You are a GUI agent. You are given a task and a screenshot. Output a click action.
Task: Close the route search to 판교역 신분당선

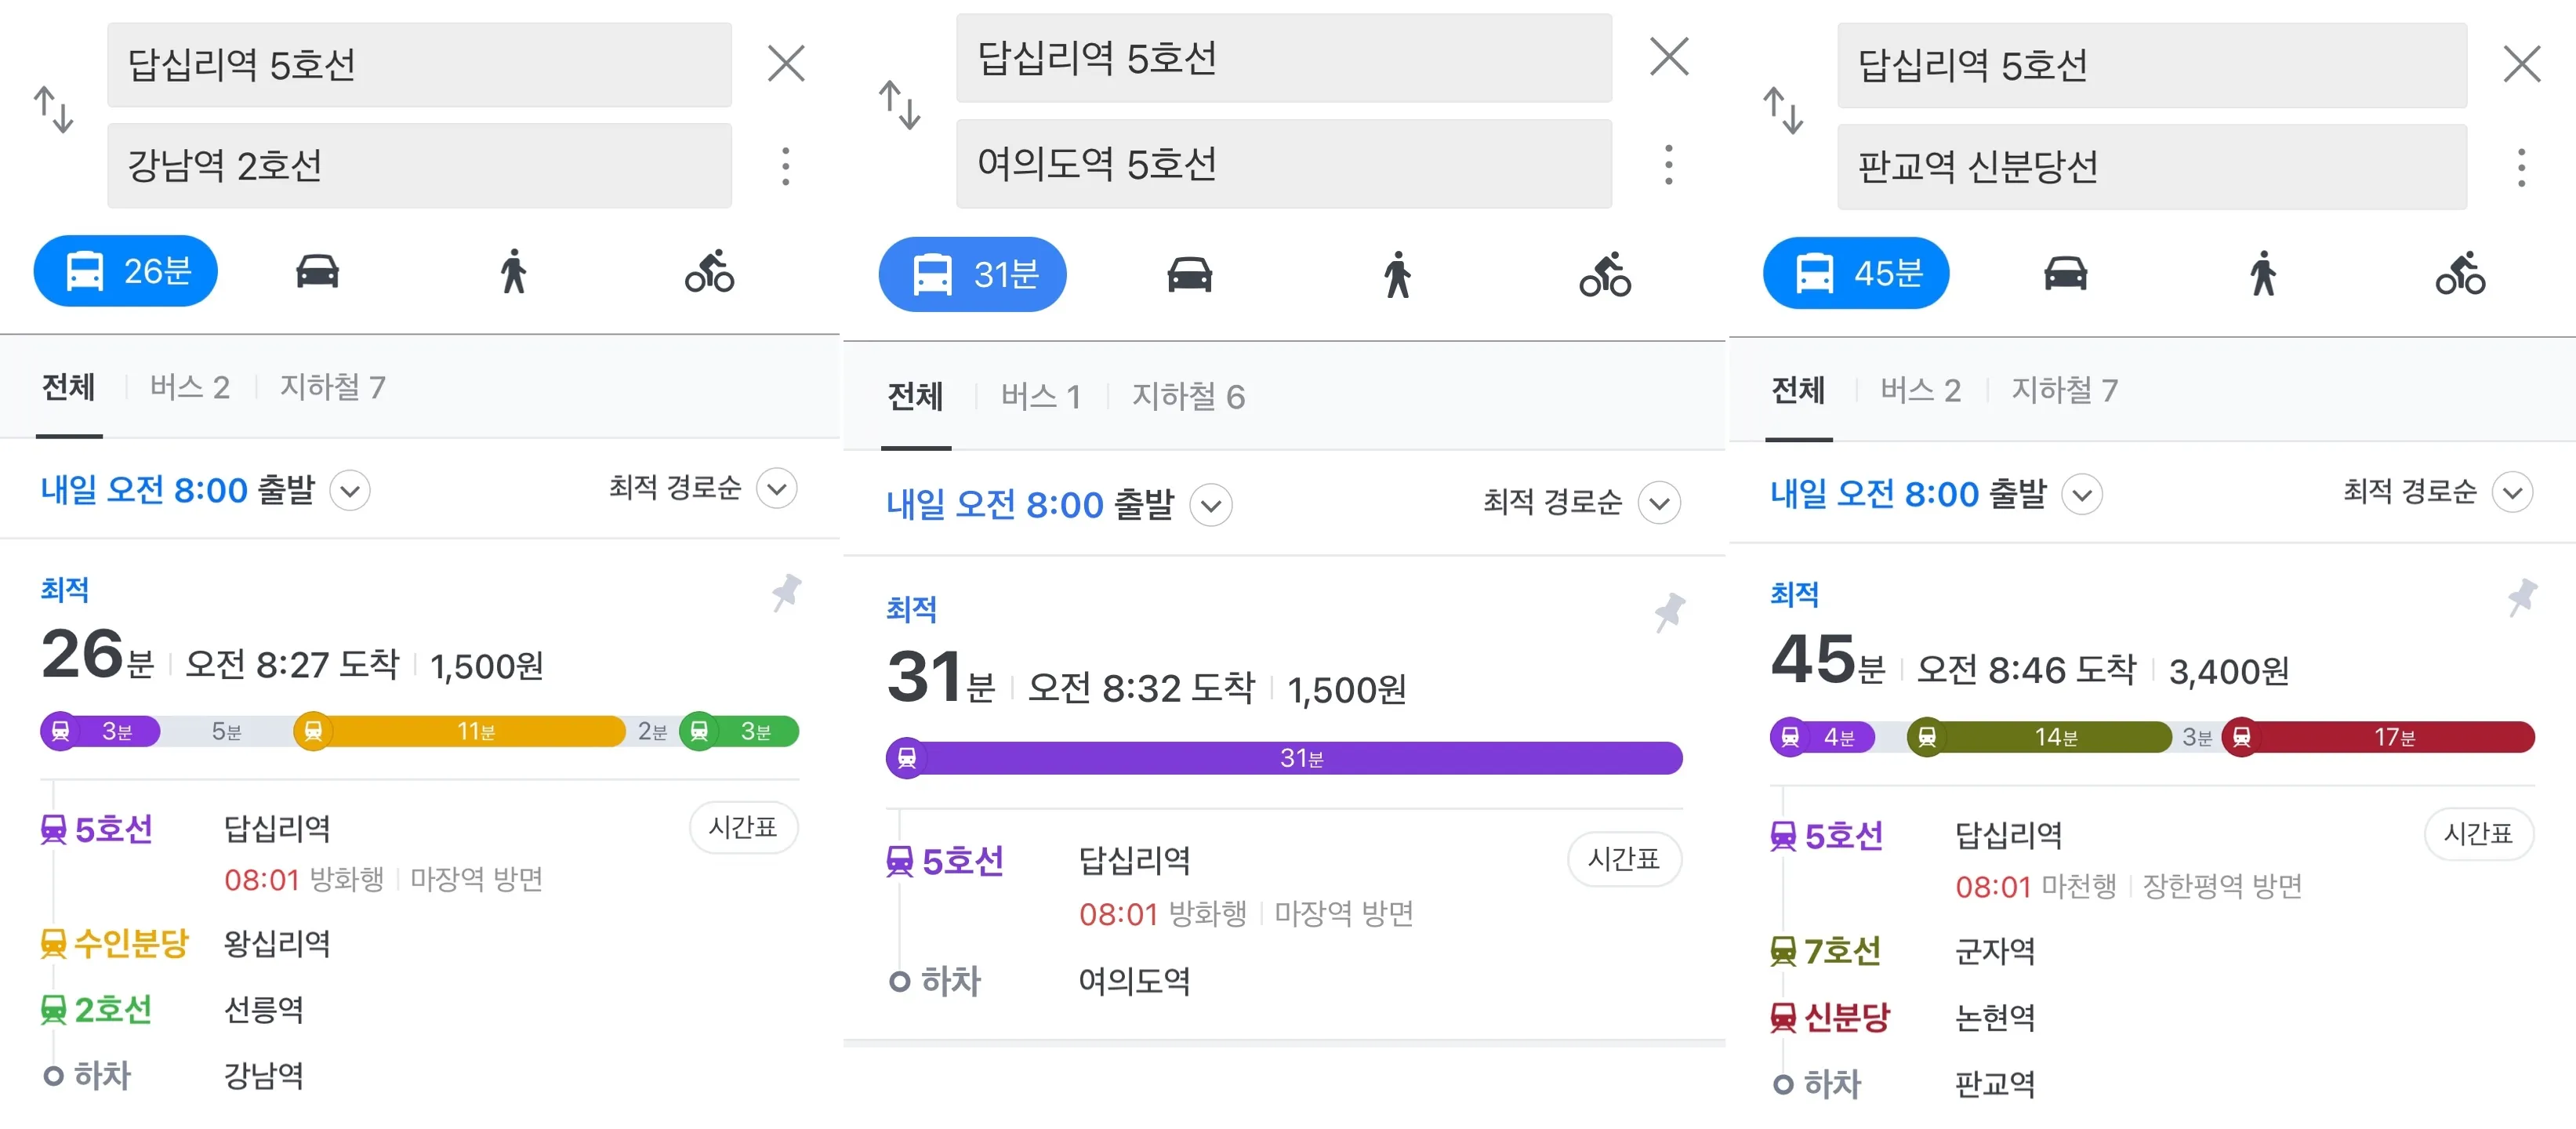pyautogui.click(x=2521, y=65)
